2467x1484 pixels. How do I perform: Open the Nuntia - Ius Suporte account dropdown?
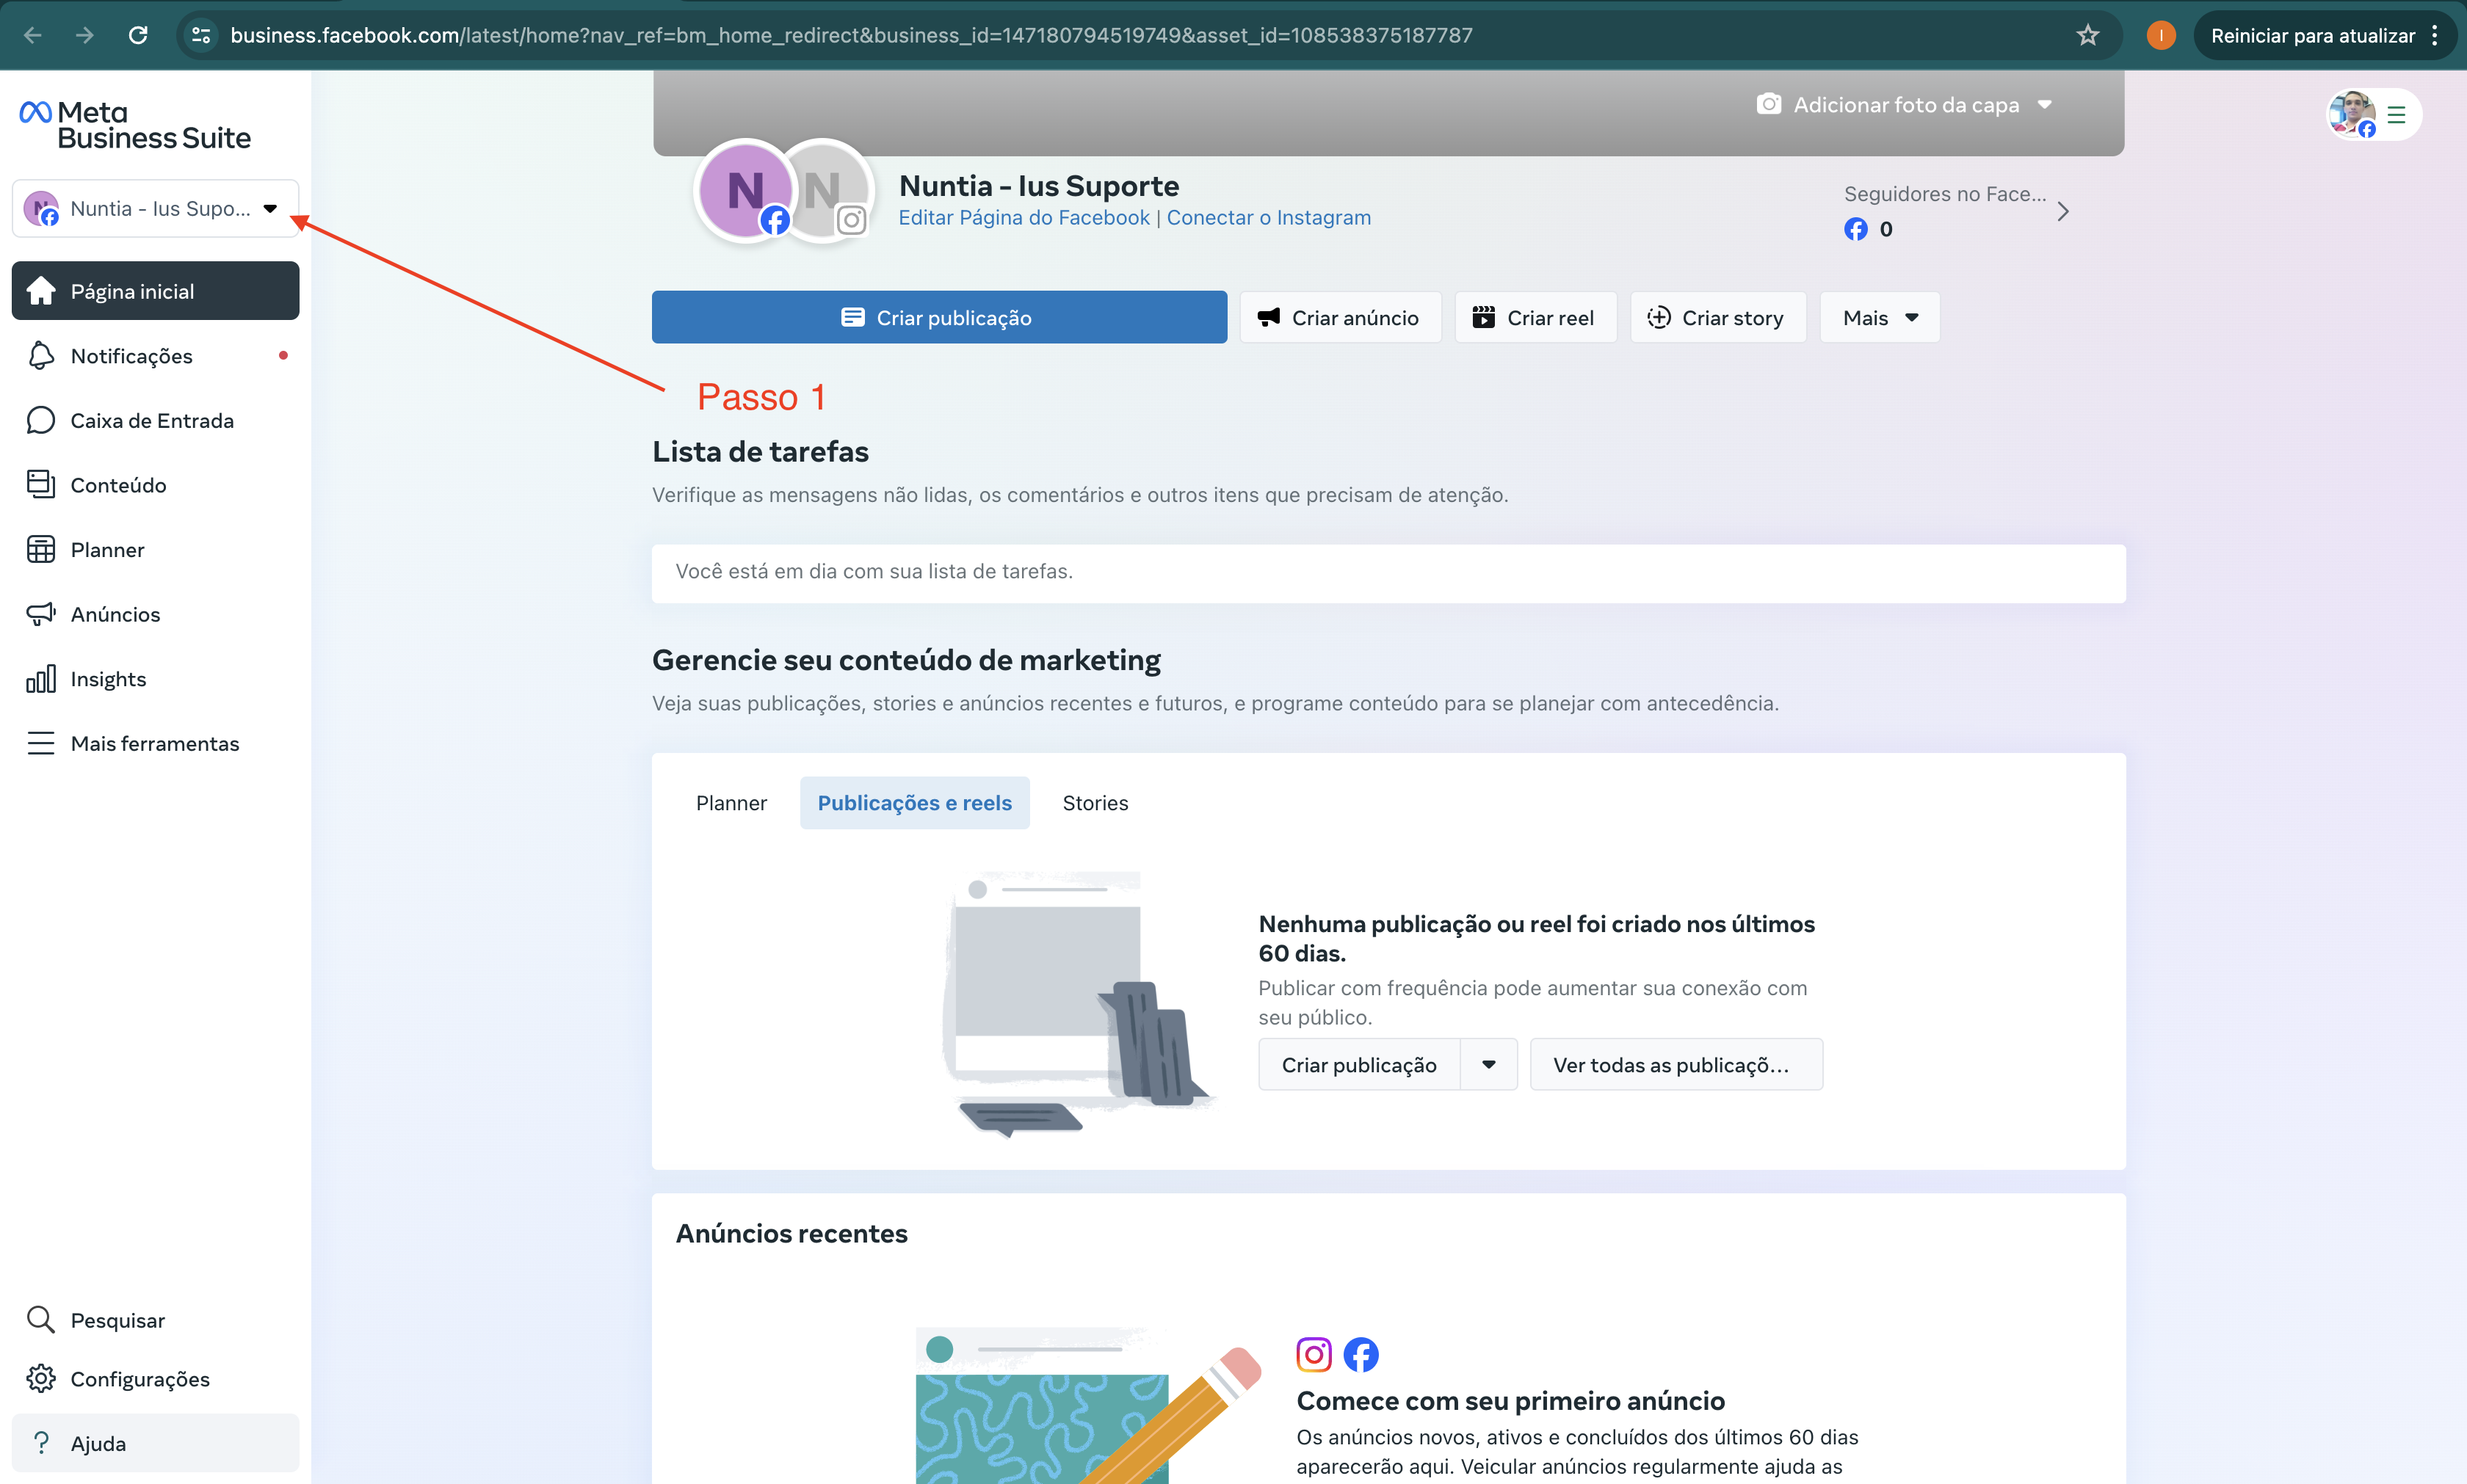(155, 208)
